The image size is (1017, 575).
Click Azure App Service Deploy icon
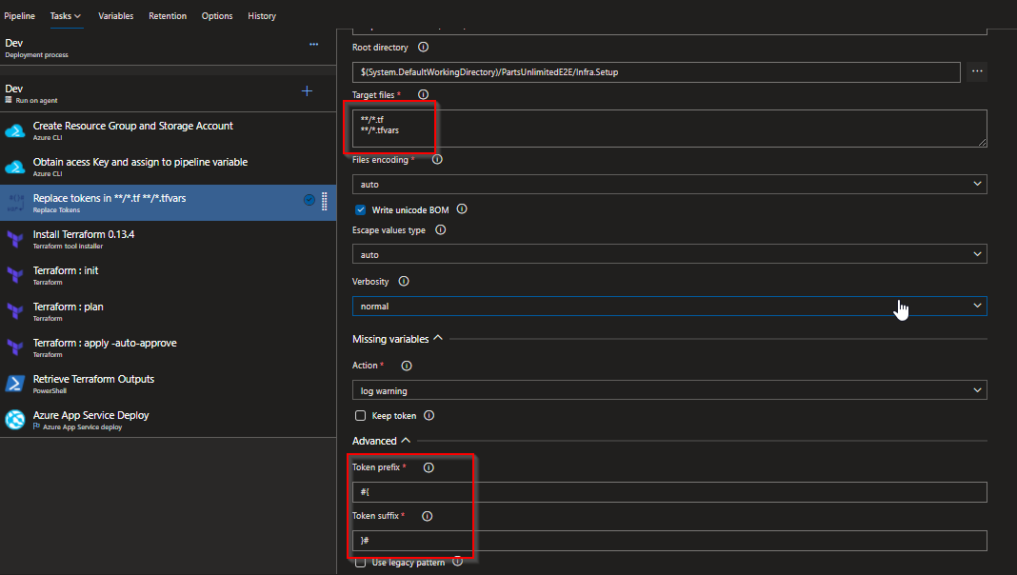[x=15, y=420]
